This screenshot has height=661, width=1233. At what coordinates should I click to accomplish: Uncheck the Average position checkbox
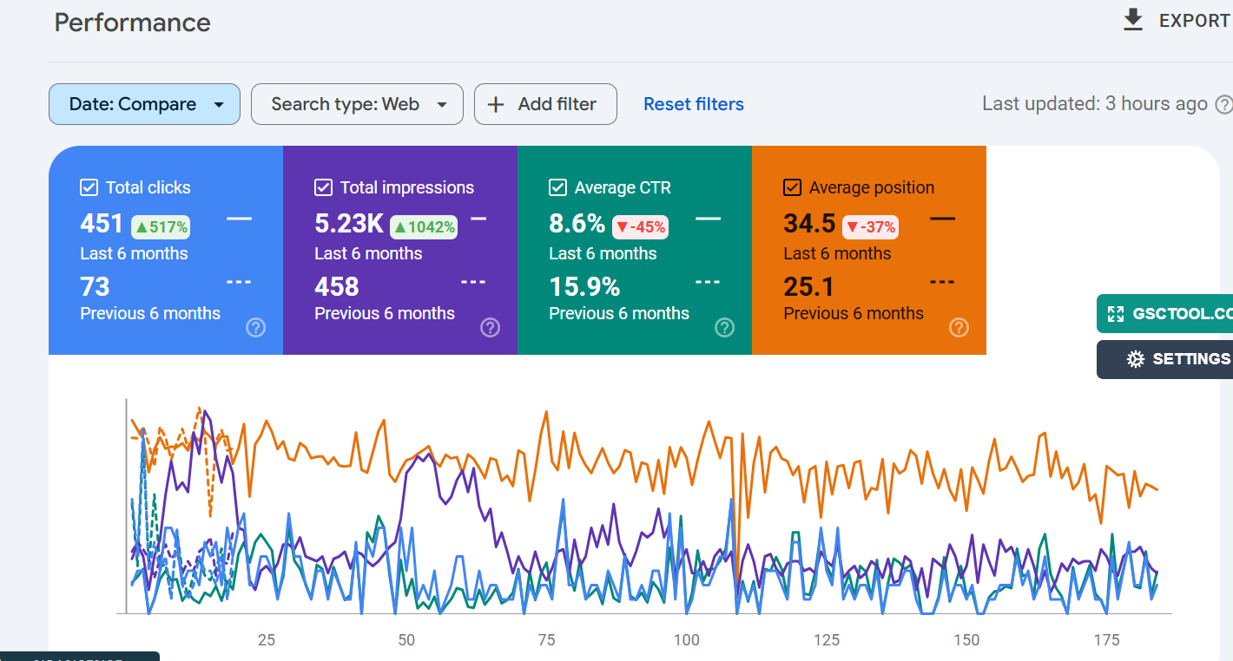click(x=792, y=187)
